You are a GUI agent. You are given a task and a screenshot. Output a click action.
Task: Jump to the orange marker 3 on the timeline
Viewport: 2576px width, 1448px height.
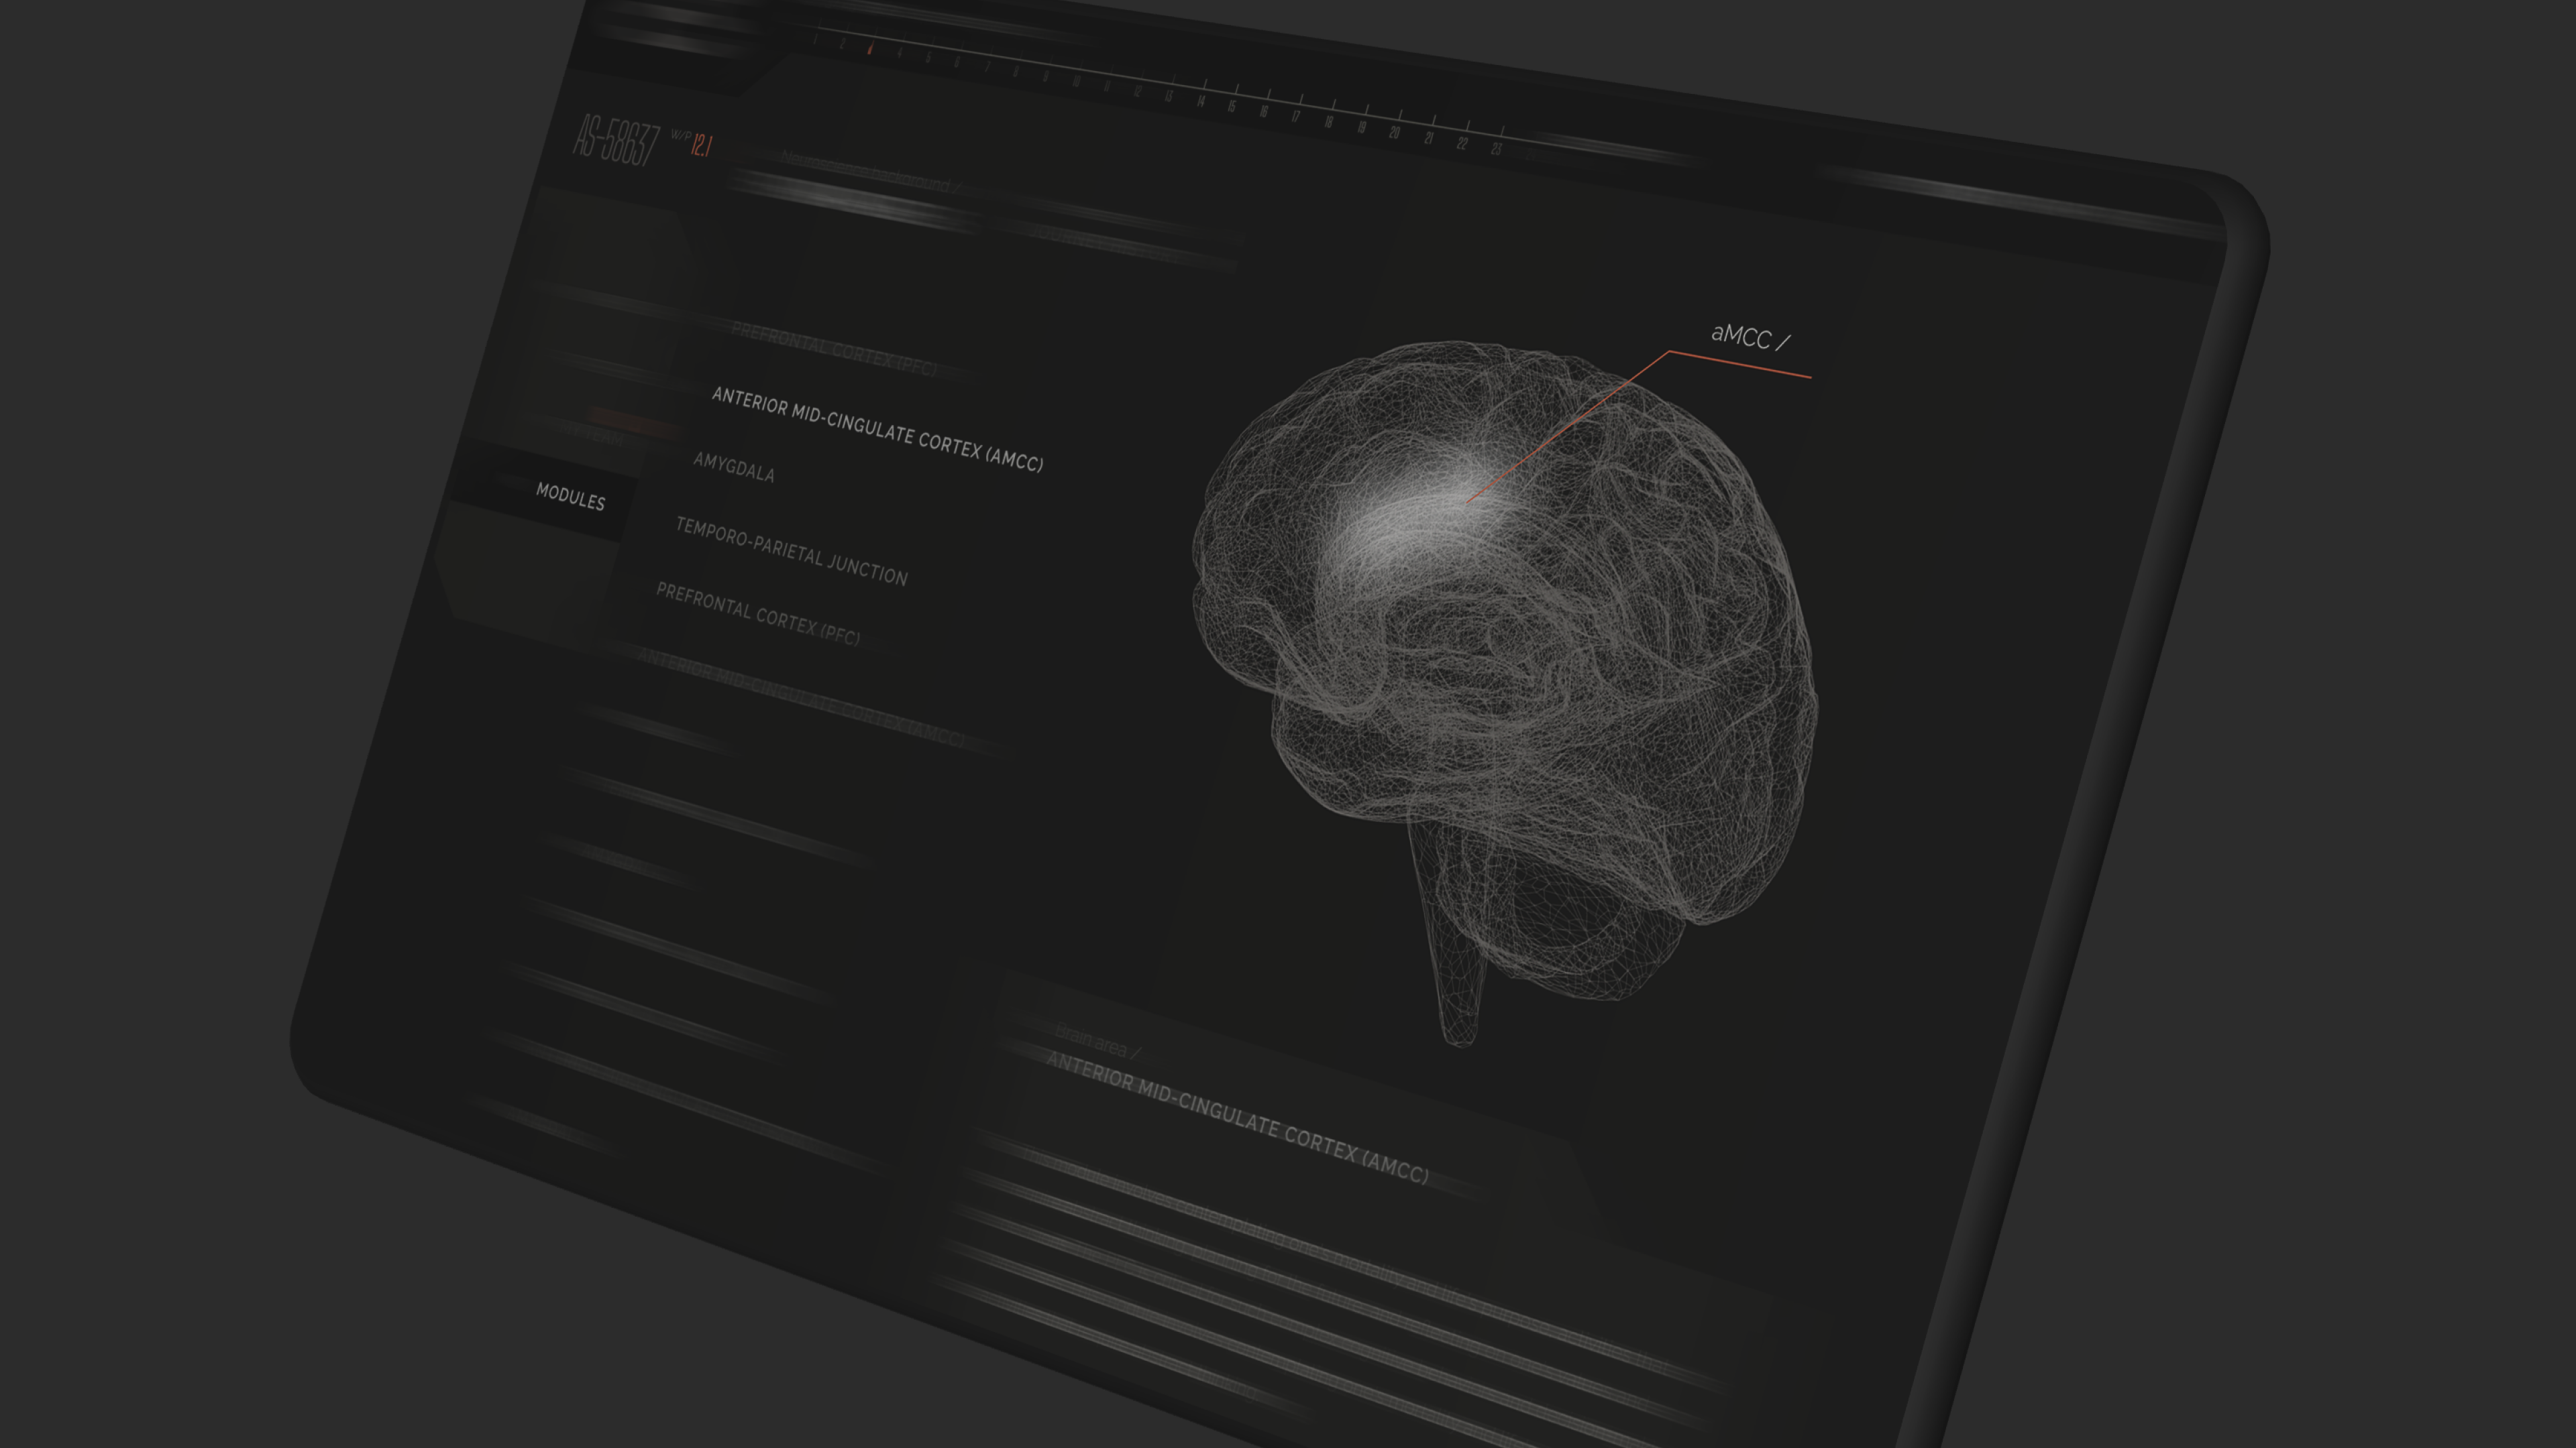870,48
